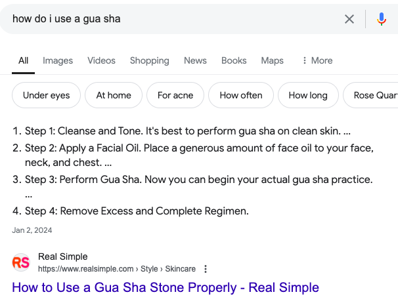Viewport: 398px width, 307px height.
Task: Open the Shopping tab
Action: tap(150, 60)
